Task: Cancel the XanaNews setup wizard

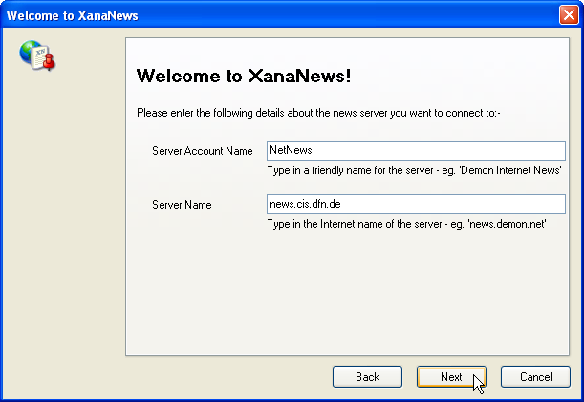Action: pos(535,377)
